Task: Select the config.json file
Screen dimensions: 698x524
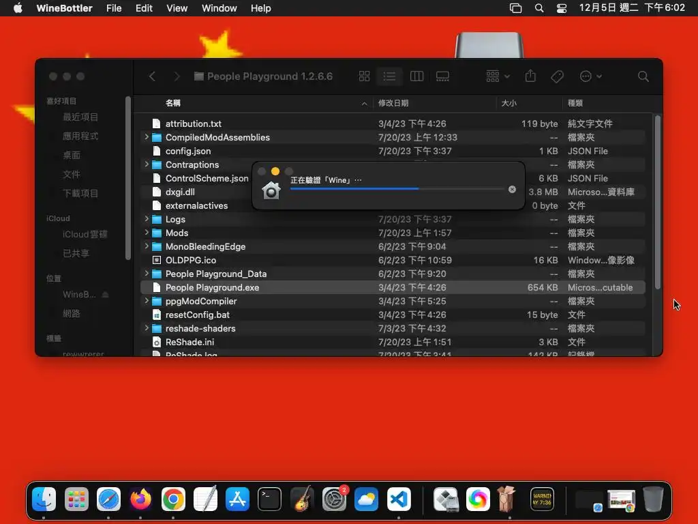Action: point(393,151)
